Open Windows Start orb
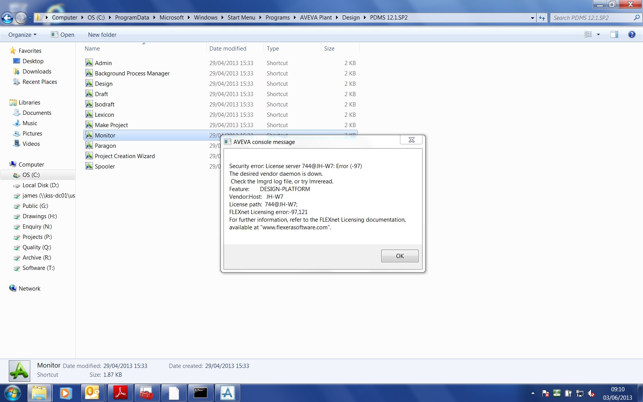The image size is (643, 402). pyautogui.click(x=13, y=393)
